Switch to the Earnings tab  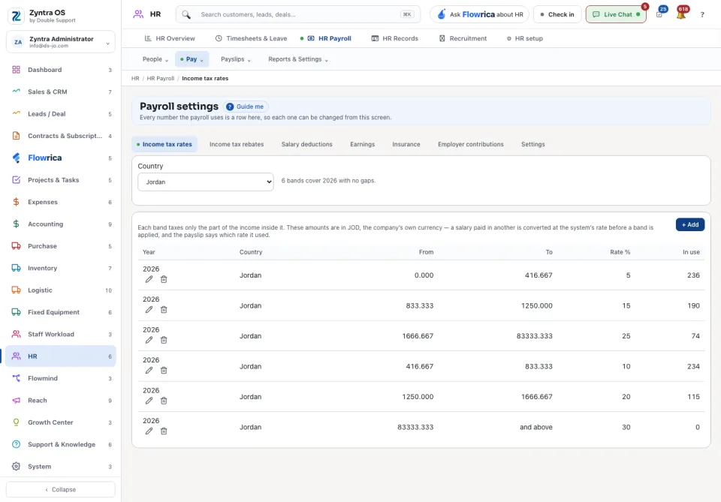tap(362, 144)
